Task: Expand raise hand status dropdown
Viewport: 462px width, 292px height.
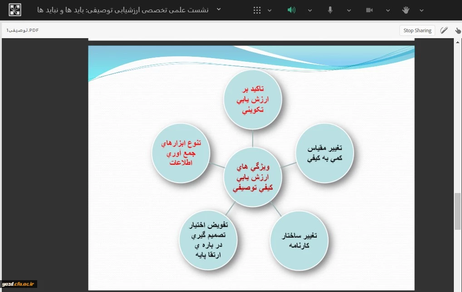Action: click(422, 10)
